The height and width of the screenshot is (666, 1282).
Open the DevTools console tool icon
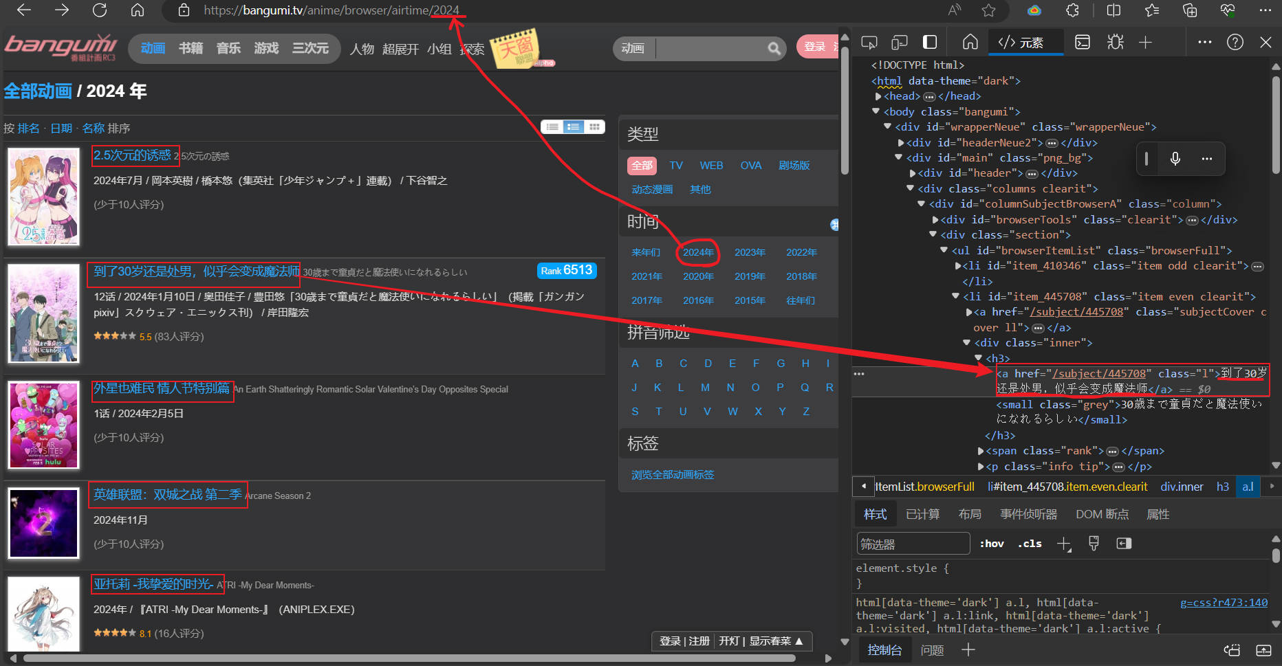point(1082,43)
